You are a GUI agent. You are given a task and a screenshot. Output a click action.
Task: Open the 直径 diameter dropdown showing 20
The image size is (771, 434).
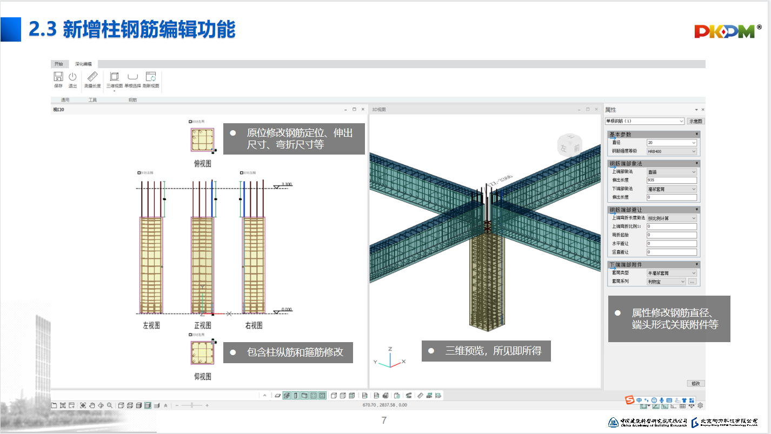pos(672,143)
